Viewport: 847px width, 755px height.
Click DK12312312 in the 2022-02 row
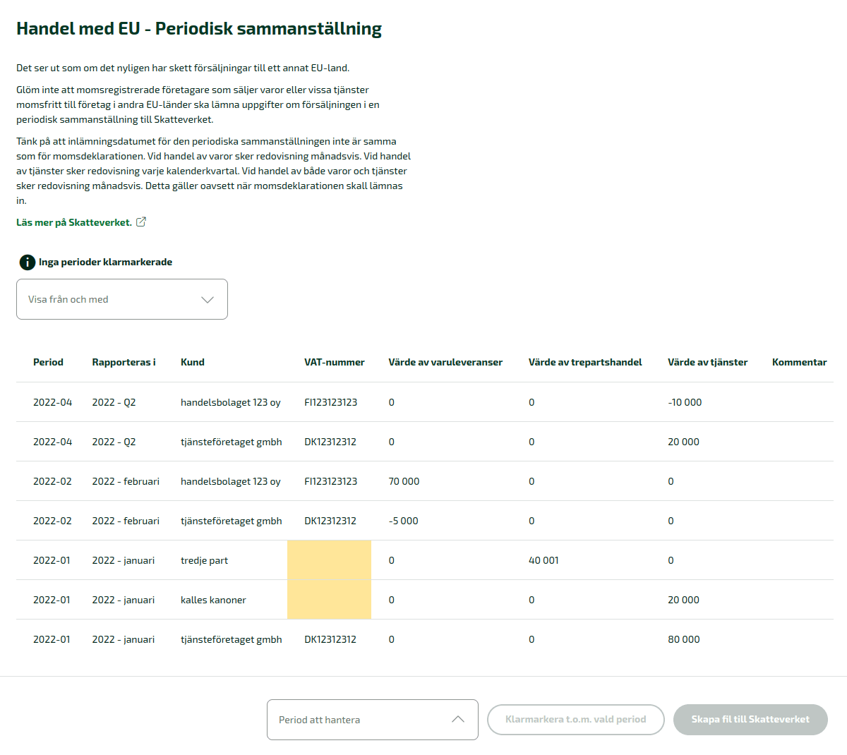[x=330, y=521]
